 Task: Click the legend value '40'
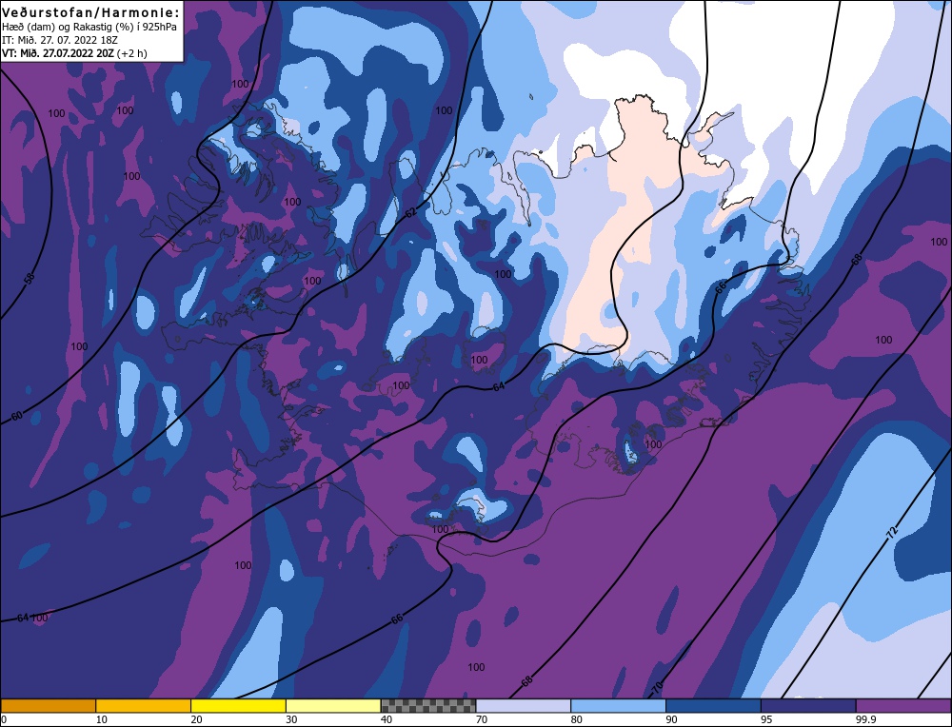(x=387, y=719)
